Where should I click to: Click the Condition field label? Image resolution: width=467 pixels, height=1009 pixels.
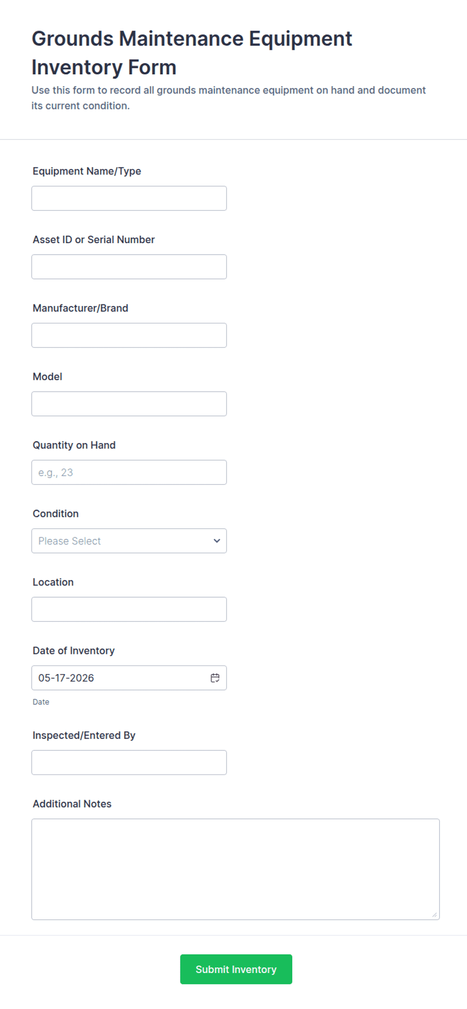click(x=56, y=514)
